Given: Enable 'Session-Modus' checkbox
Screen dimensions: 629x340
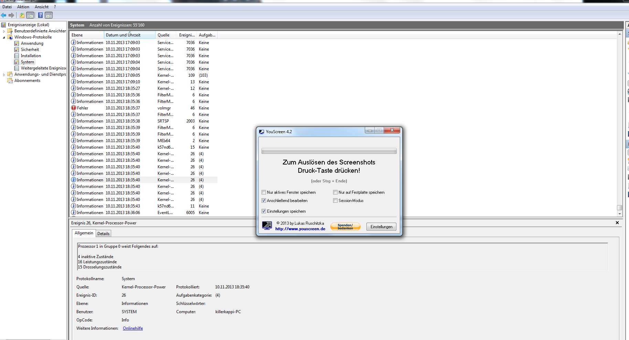Looking at the screenshot, I should (335, 201).
